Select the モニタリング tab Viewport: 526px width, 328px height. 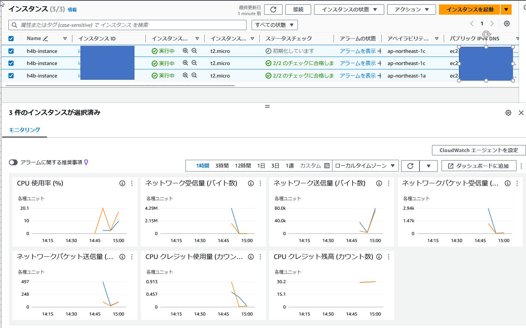(x=25, y=130)
